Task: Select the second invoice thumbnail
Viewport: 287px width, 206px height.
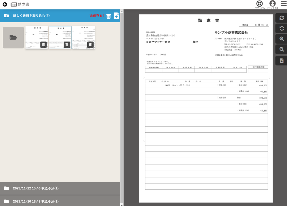Action: pyautogui.click(x=60, y=37)
